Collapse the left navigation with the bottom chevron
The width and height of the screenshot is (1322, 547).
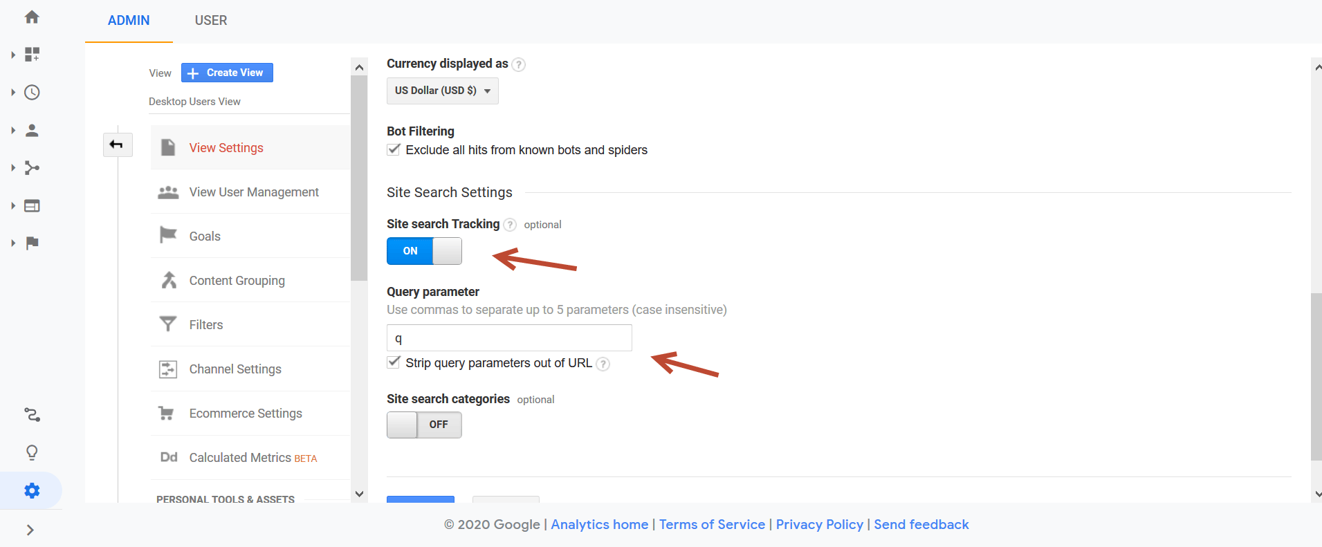30,530
